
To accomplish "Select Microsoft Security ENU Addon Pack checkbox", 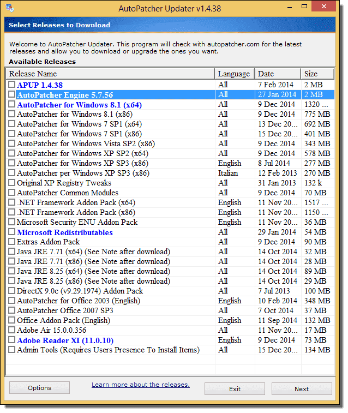I will [11, 222].
